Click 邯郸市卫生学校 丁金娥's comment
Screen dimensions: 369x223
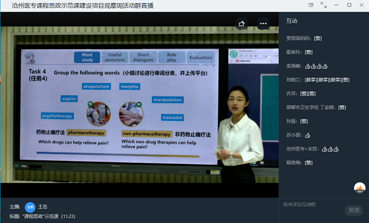coord(316,108)
